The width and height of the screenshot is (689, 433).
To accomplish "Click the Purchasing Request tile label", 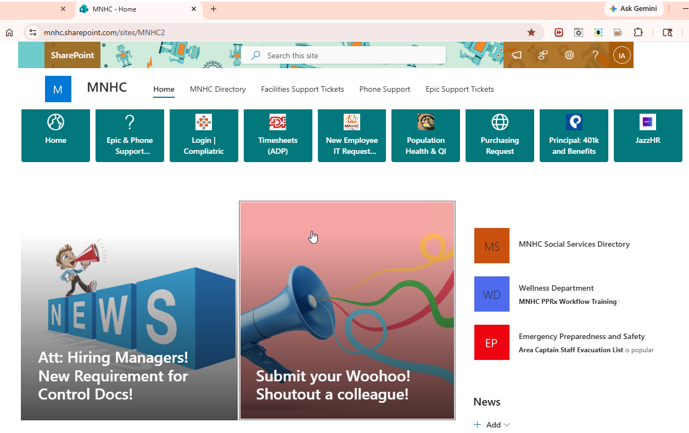I will coord(500,146).
